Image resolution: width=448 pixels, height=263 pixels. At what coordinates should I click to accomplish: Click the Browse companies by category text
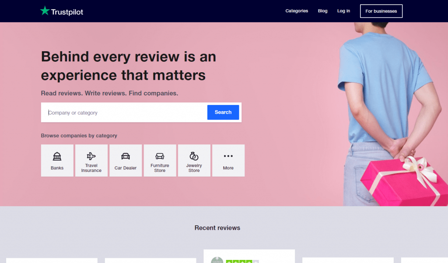(x=79, y=136)
